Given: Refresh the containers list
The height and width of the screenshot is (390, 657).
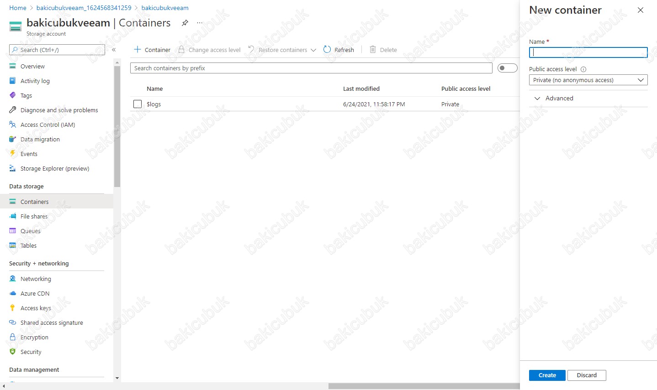Looking at the screenshot, I should [x=339, y=50].
